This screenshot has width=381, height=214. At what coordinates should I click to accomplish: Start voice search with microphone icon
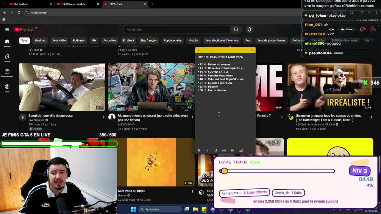point(249,29)
